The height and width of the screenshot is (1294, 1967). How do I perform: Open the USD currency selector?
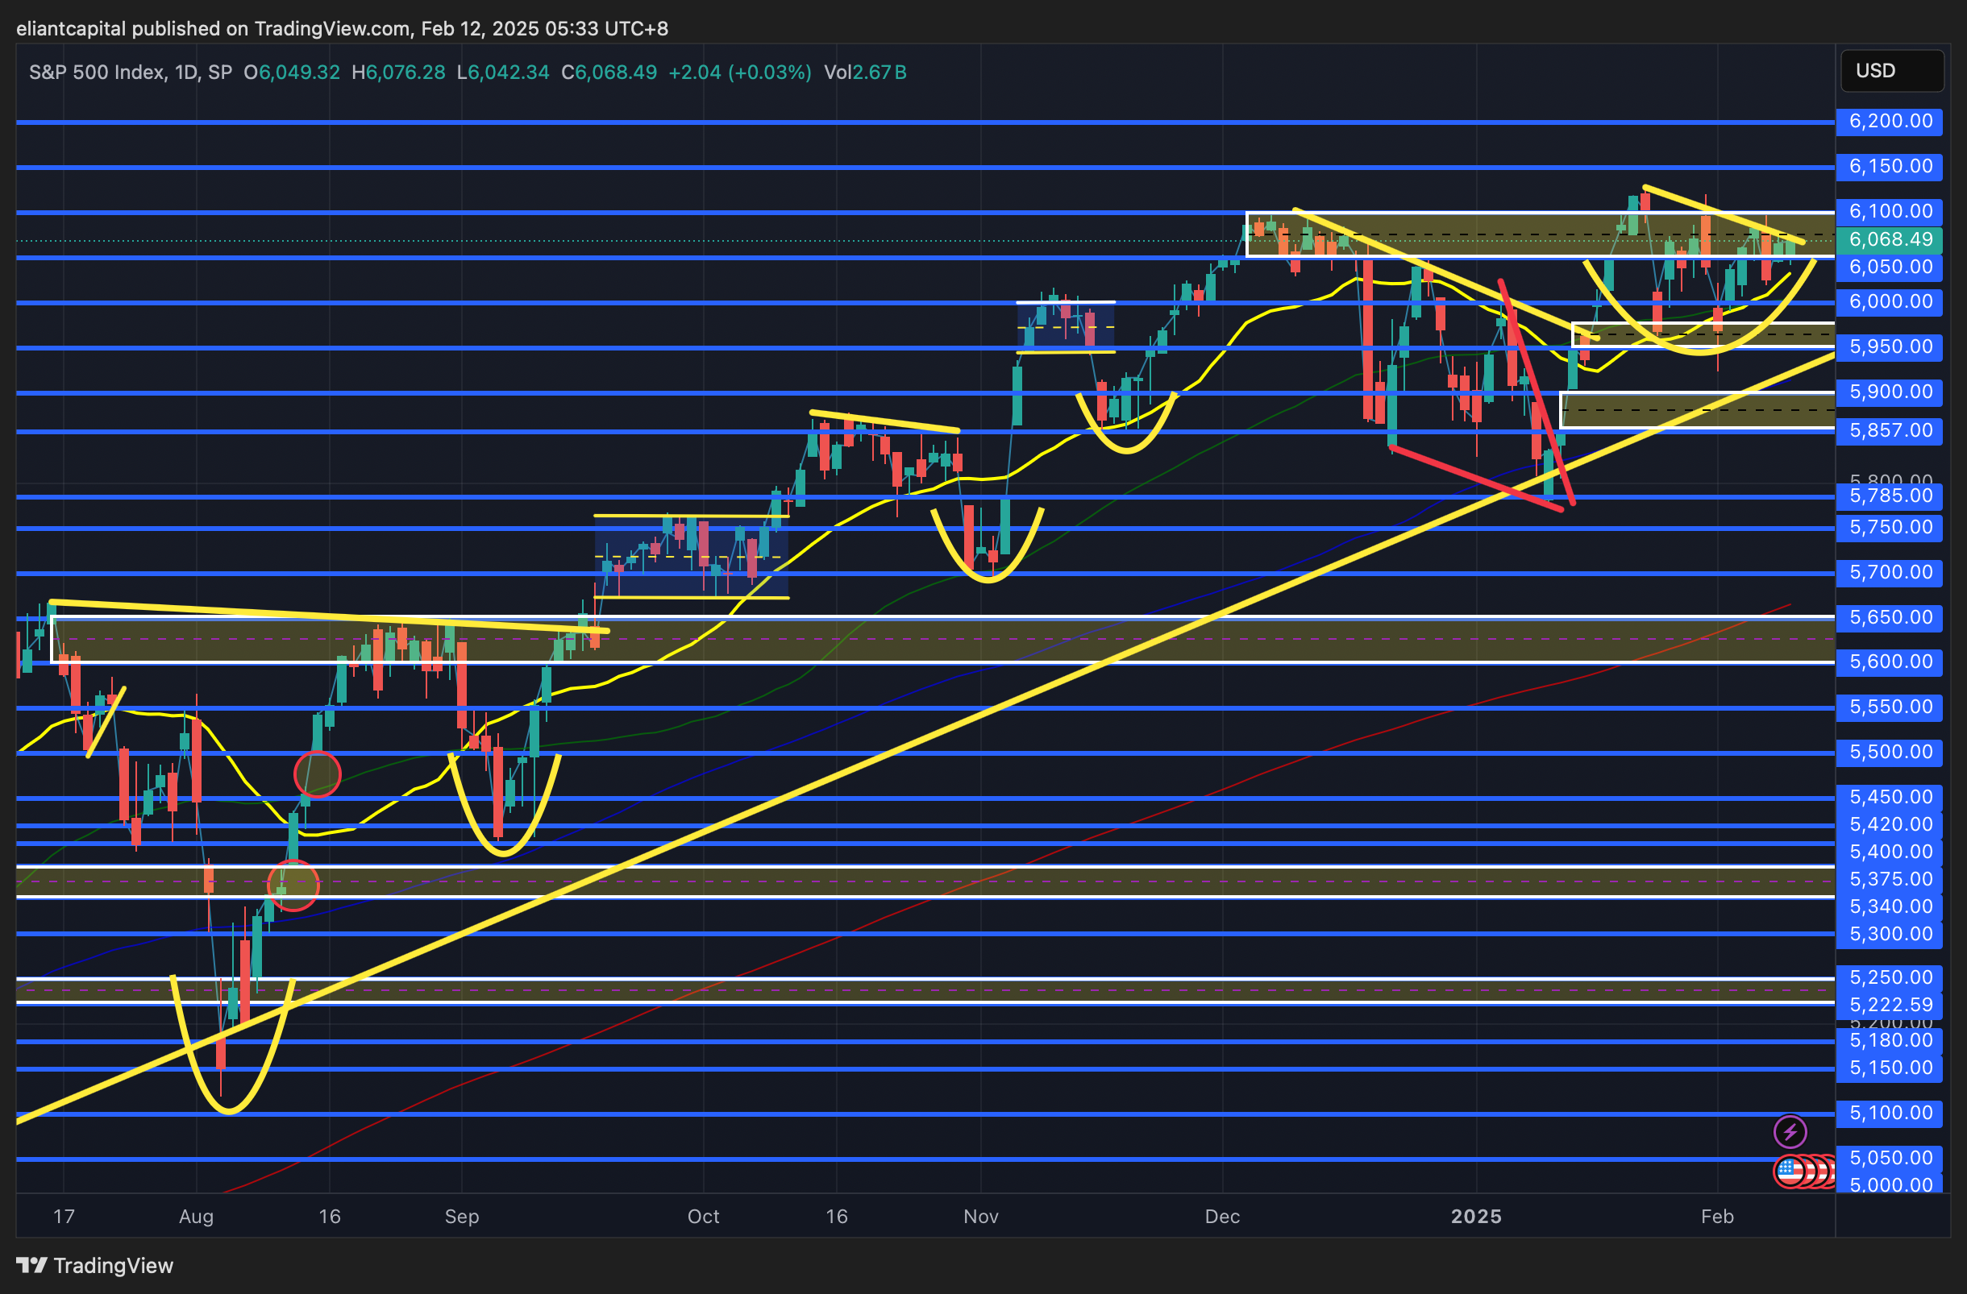coord(1891,71)
